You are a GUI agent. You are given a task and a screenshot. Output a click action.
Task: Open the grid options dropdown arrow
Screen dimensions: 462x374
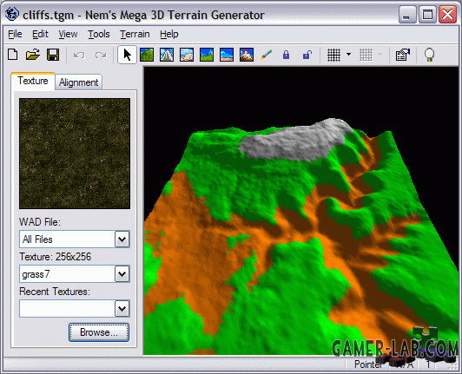[348, 55]
